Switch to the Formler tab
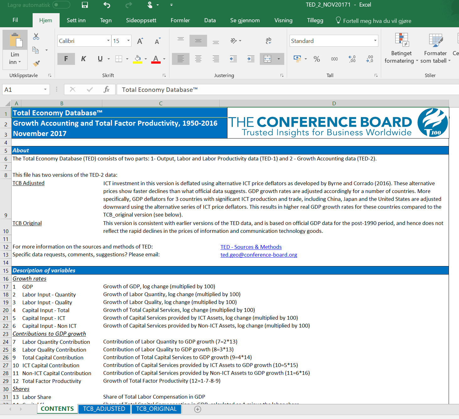This screenshot has height=419, width=459. 180,20
